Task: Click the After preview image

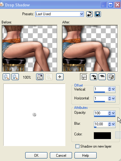Action: coord(90,48)
